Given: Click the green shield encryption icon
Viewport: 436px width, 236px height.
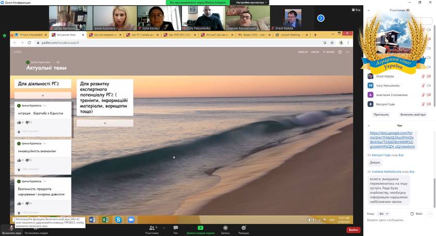Looking at the screenshot, I should (4, 36).
